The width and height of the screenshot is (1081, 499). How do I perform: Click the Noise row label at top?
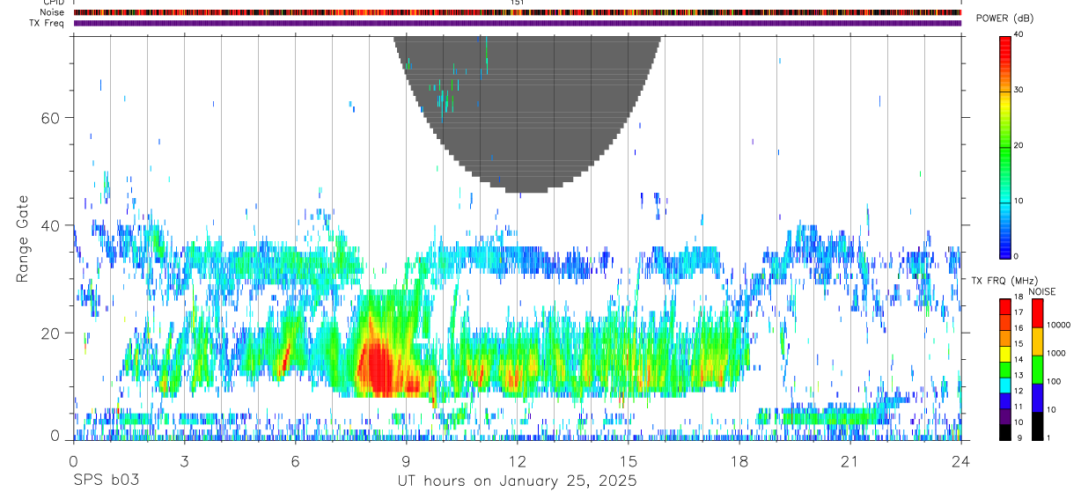(53, 12)
